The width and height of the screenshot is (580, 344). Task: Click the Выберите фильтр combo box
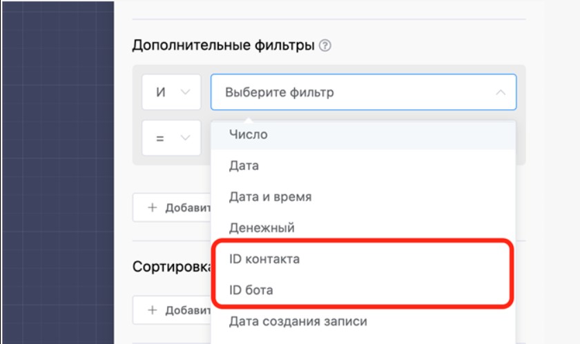coord(352,93)
